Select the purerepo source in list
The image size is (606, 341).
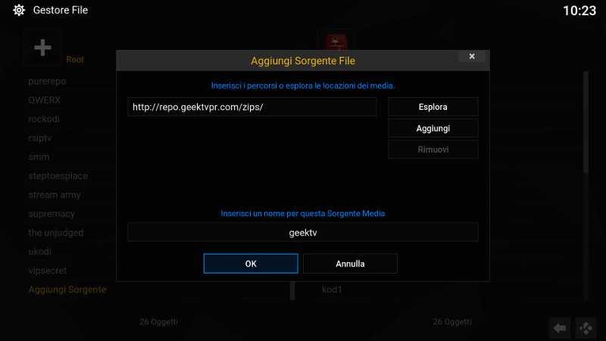click(x=47, y=81)
